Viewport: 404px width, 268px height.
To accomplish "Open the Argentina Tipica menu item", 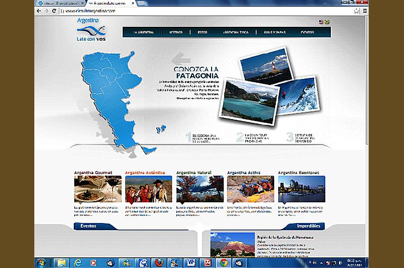I will click(x=235, y=32).
